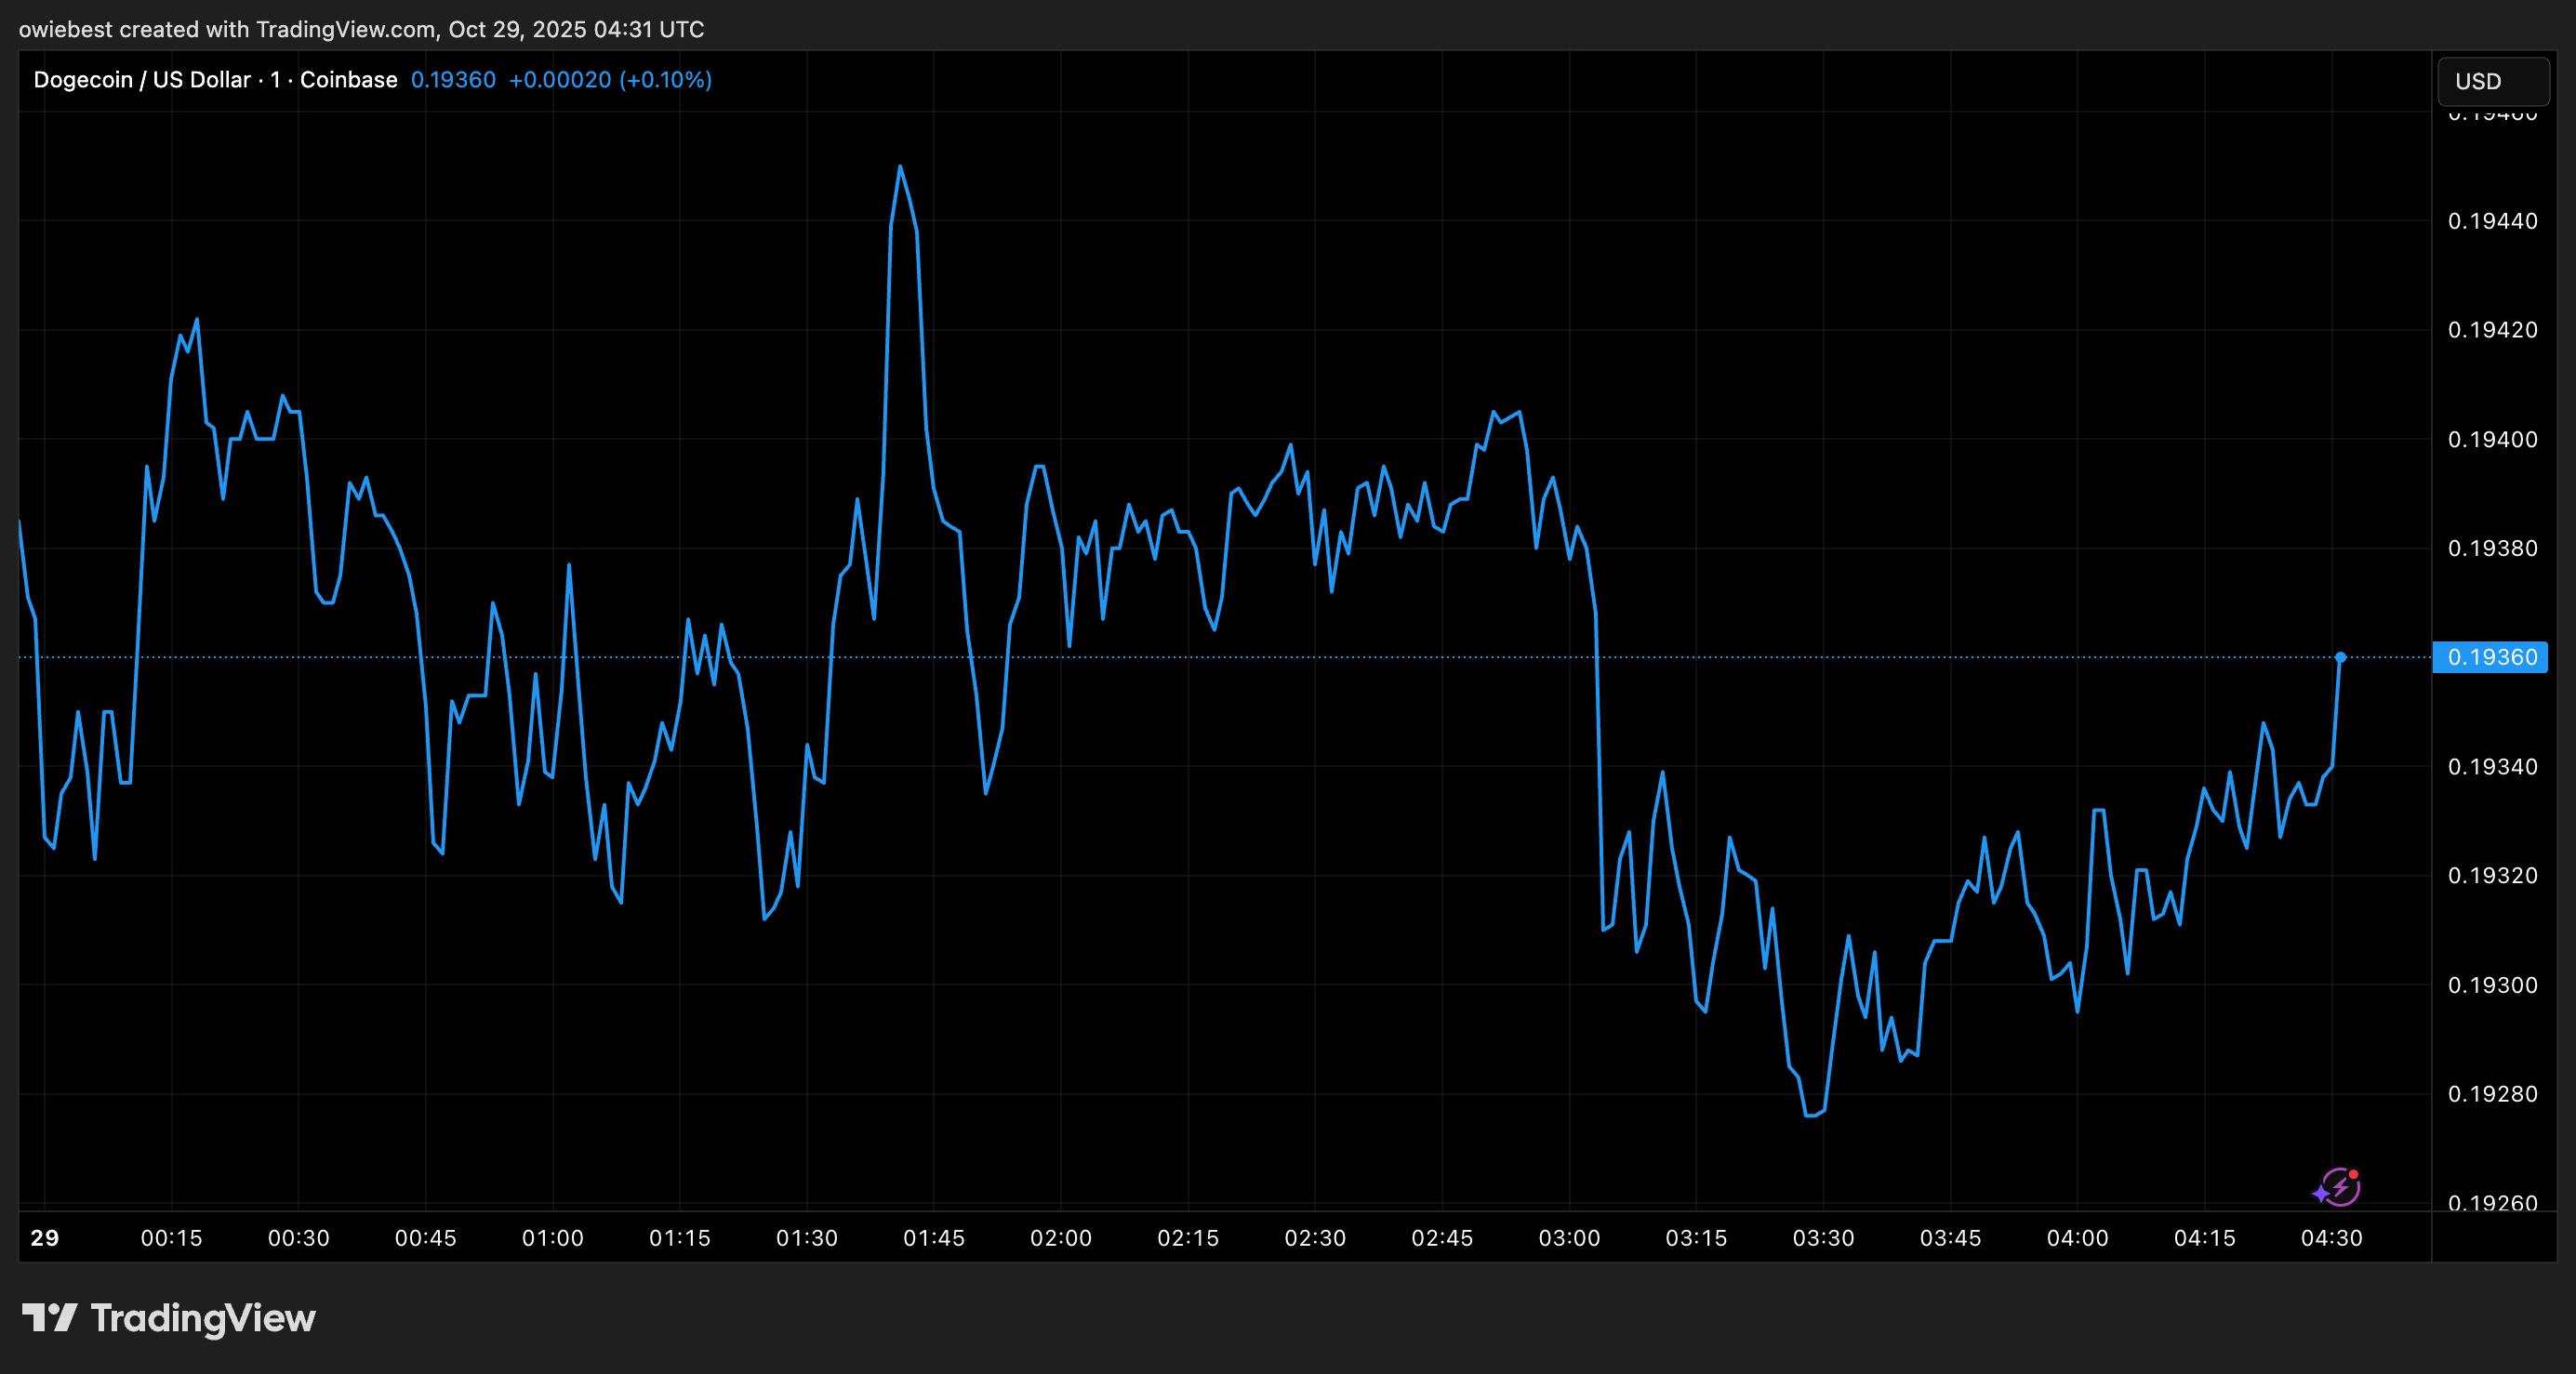Viewport: 2576px width, 1374px height.
Task: Click the 0.19360 value in chart legend
Action: [453, 80]
